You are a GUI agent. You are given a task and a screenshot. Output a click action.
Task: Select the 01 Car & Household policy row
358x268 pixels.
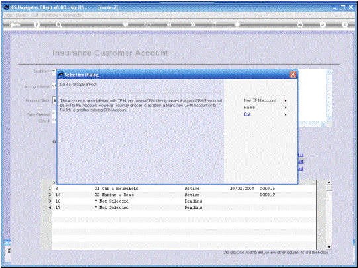click(x=184, y=189)
